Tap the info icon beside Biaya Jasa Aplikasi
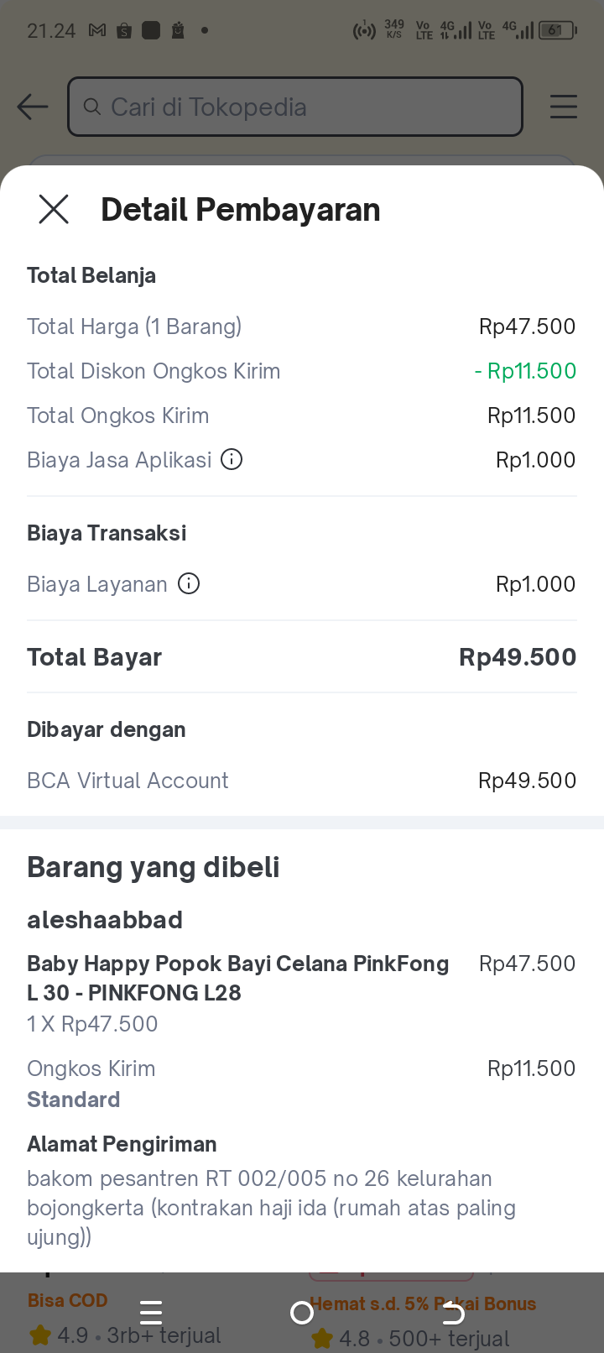Image resolution: width=604 pixels, height=1353 pixels. 232,459
